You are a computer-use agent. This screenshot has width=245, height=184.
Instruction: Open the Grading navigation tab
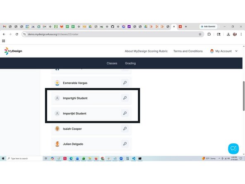click(x=130, y=63)
